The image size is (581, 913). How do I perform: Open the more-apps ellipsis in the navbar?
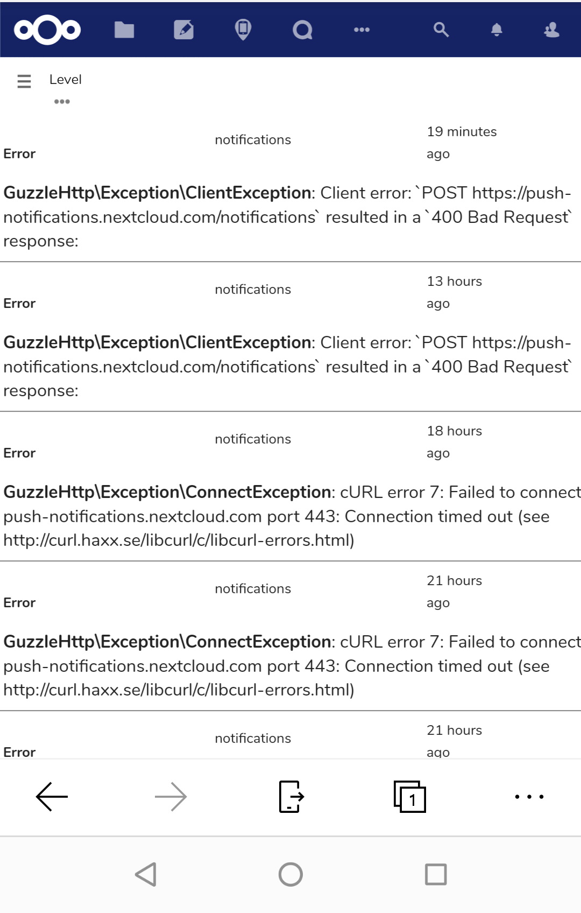coord(362,30)
